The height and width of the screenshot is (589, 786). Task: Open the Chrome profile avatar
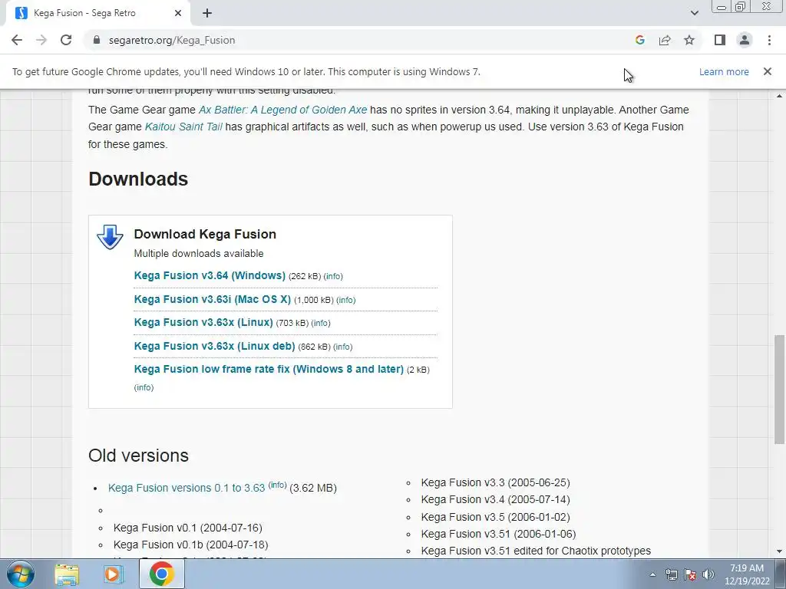pyautogui.click(x=745, y=40)
